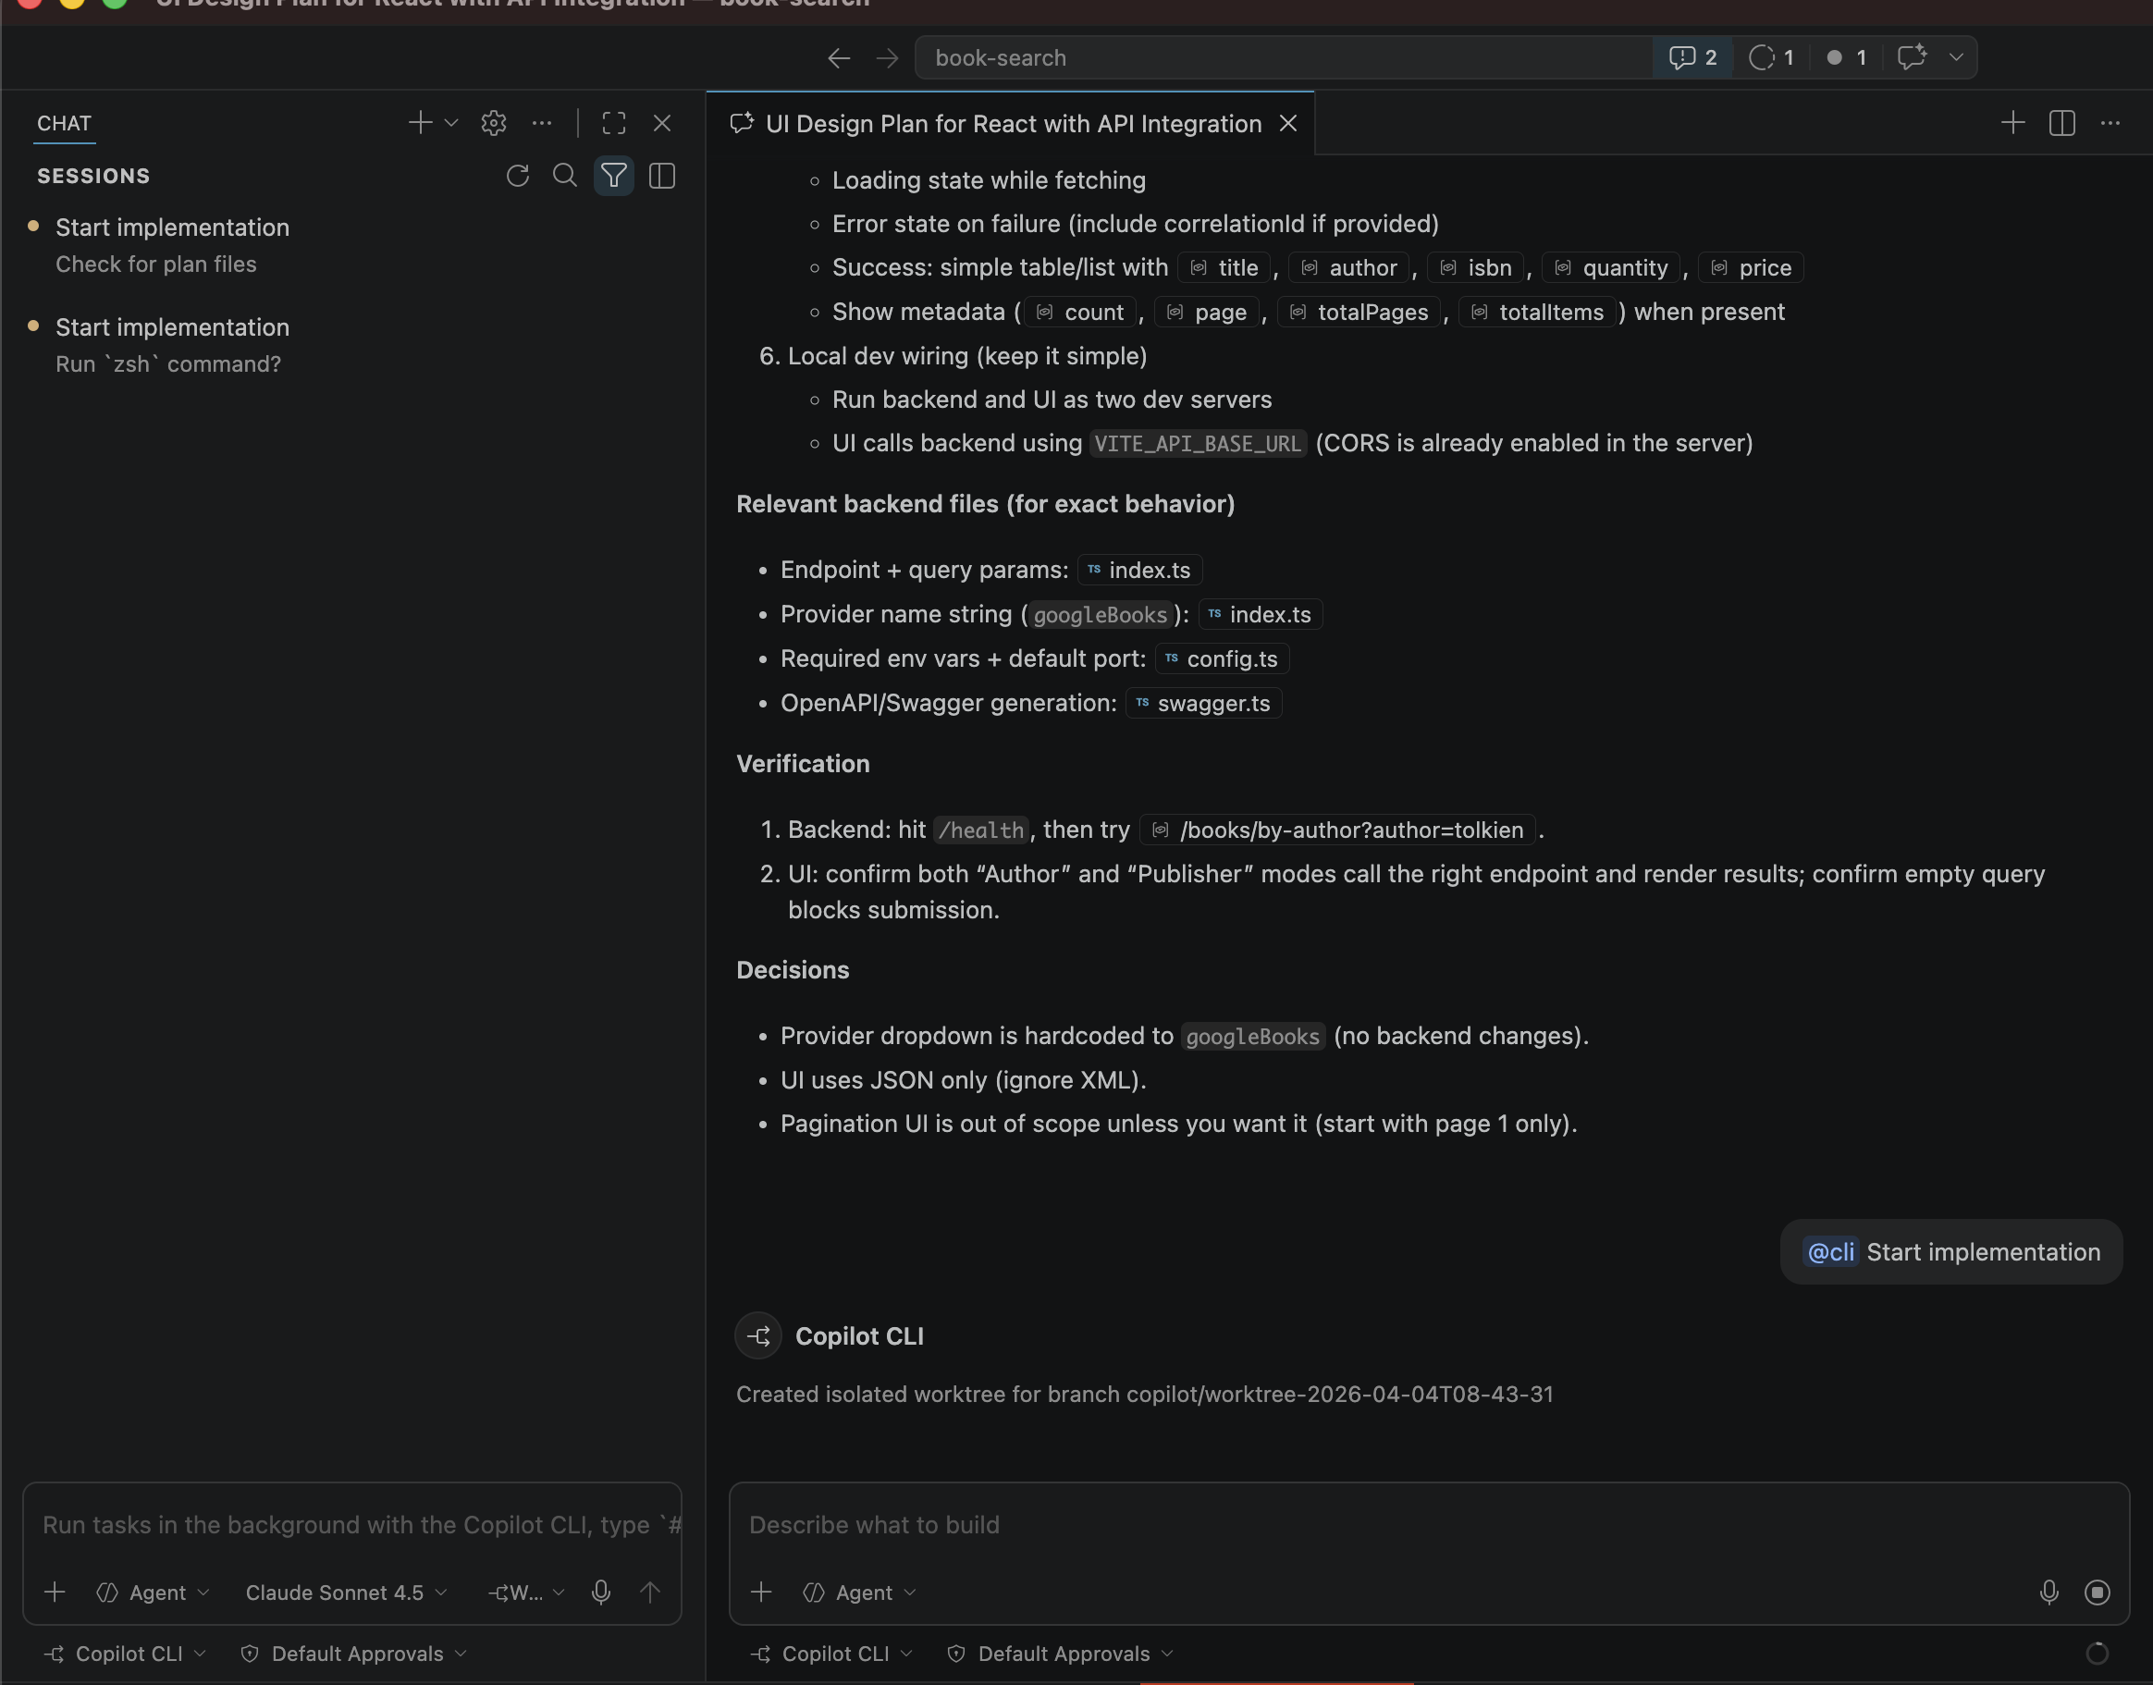The image size is (2153, 1685).
Task: Focus the 'Describe what to build' input
Action: click(1429, 1525)
